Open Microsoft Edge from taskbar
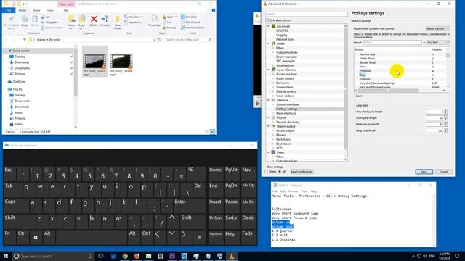Viewport: 465px width, 261px height. (x=113, y=256)
